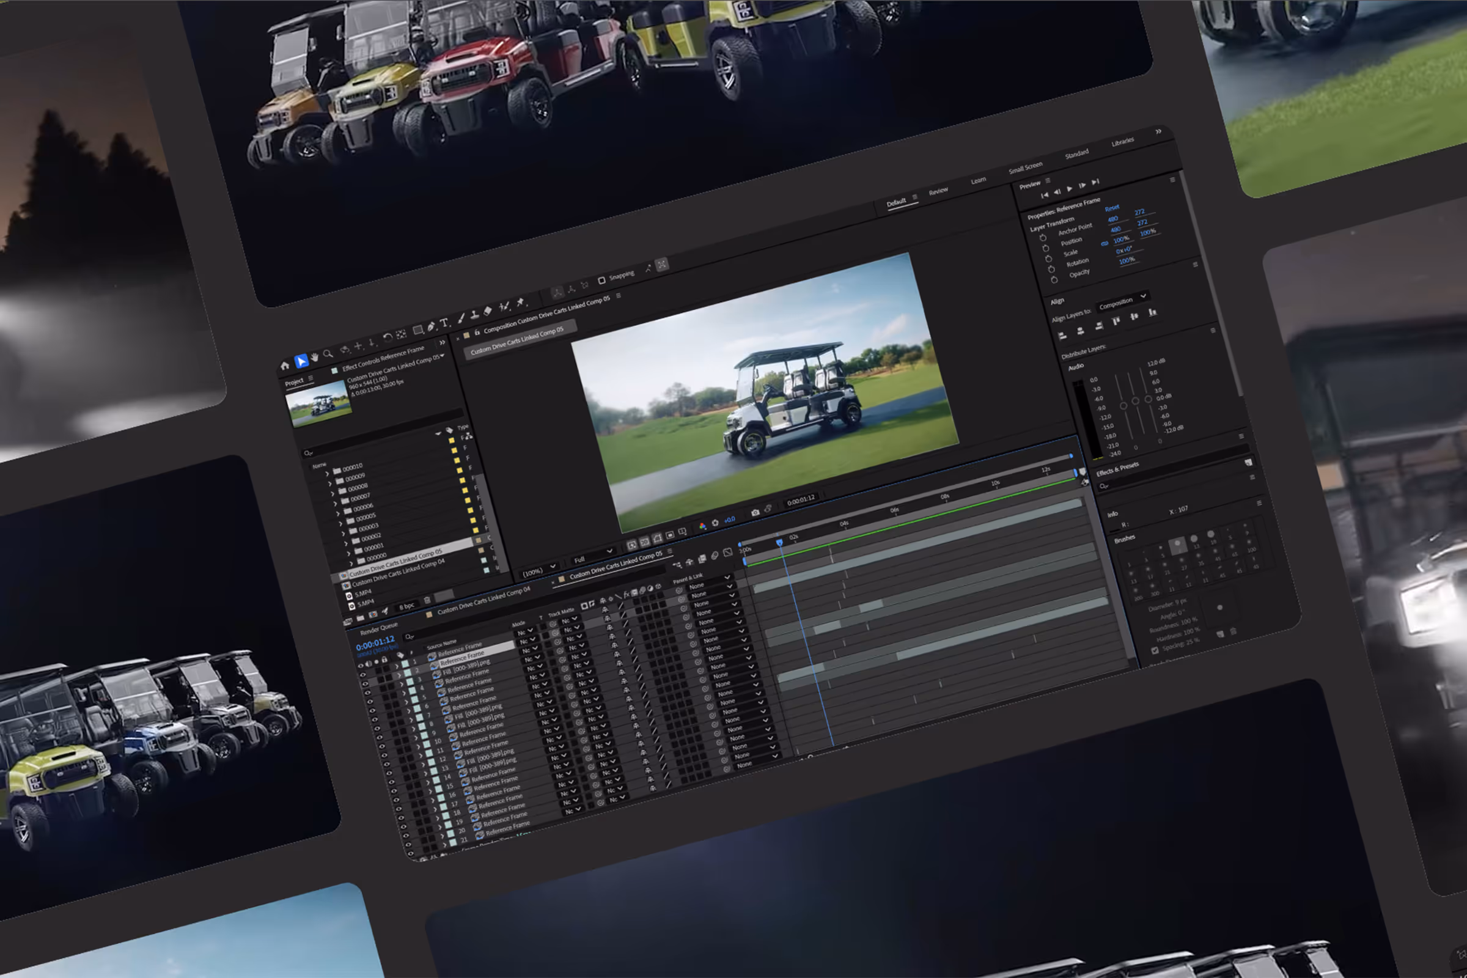
Task: Click Reset link in Properties panel
Action: tap(1112, 208)
